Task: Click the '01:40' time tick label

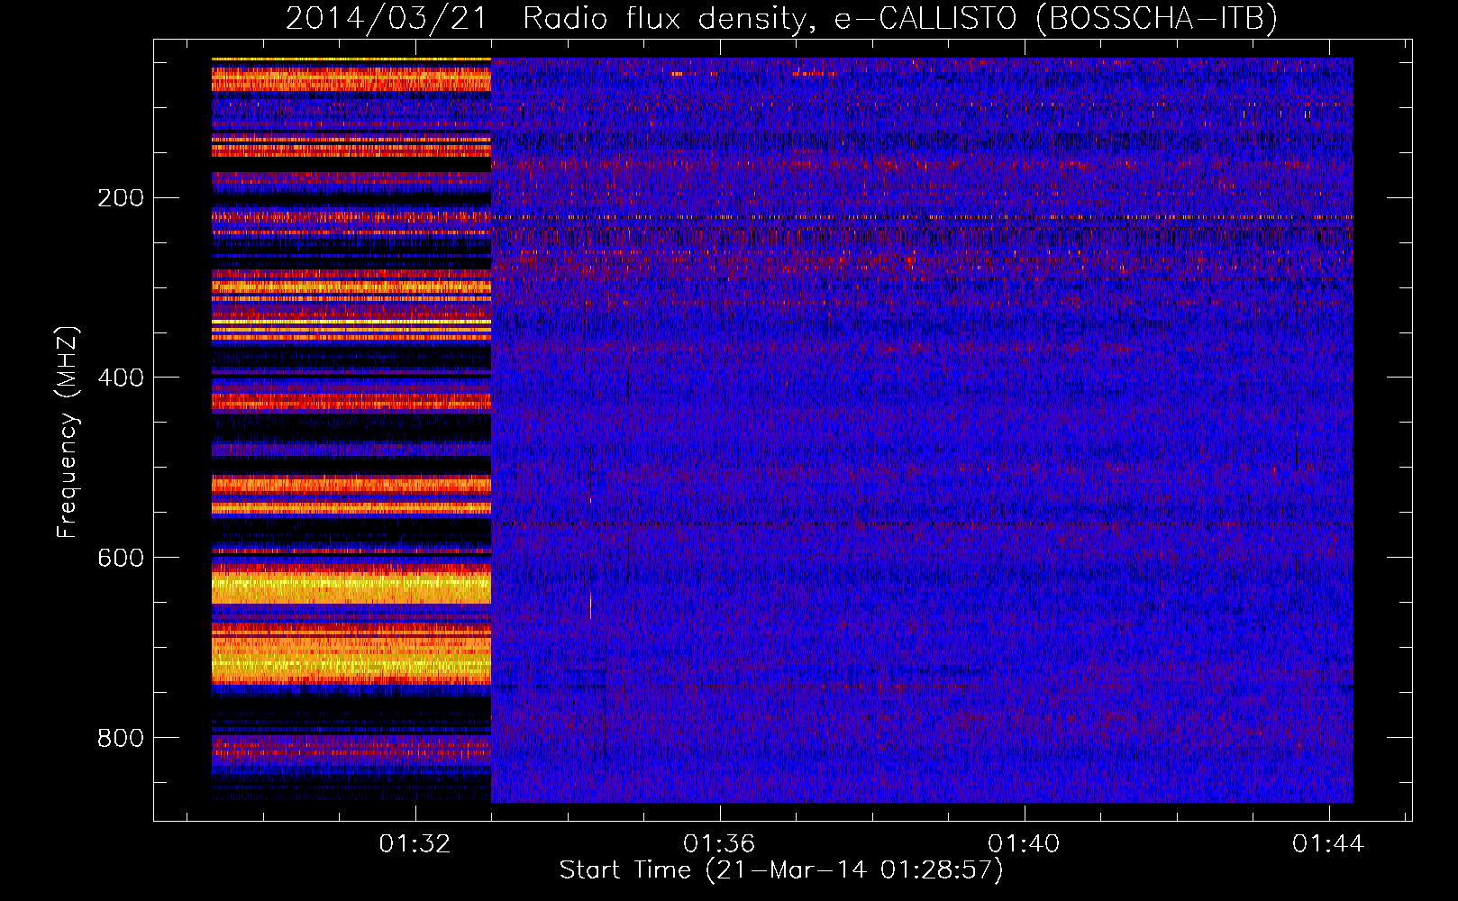Action: coord(1024,844)
